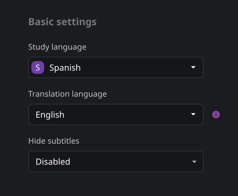This screenshot has width=238, height=196.
Task: Click the purple S language badge
Action: [x=38, y=67]
